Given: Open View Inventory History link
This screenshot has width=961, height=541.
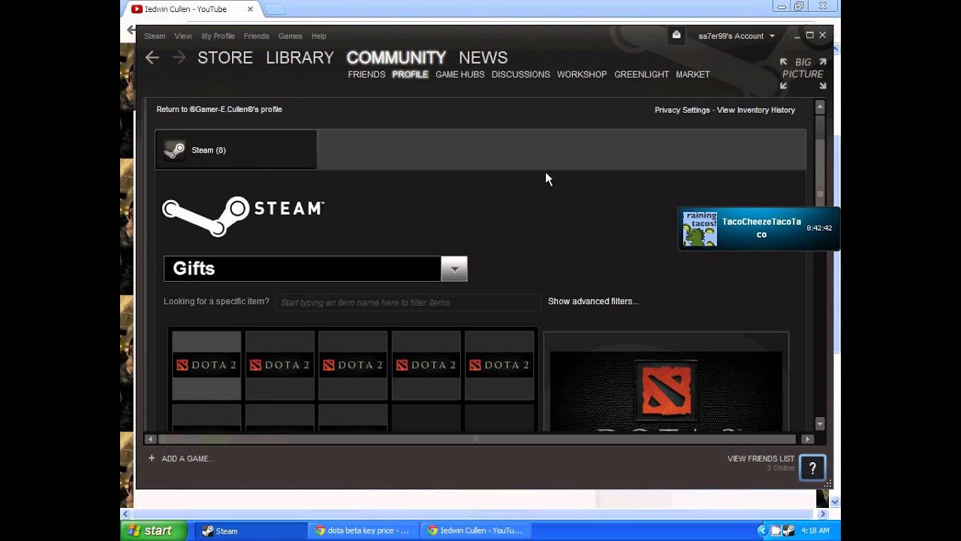Looking at the screenshot, I should click(x=756, y=110).
